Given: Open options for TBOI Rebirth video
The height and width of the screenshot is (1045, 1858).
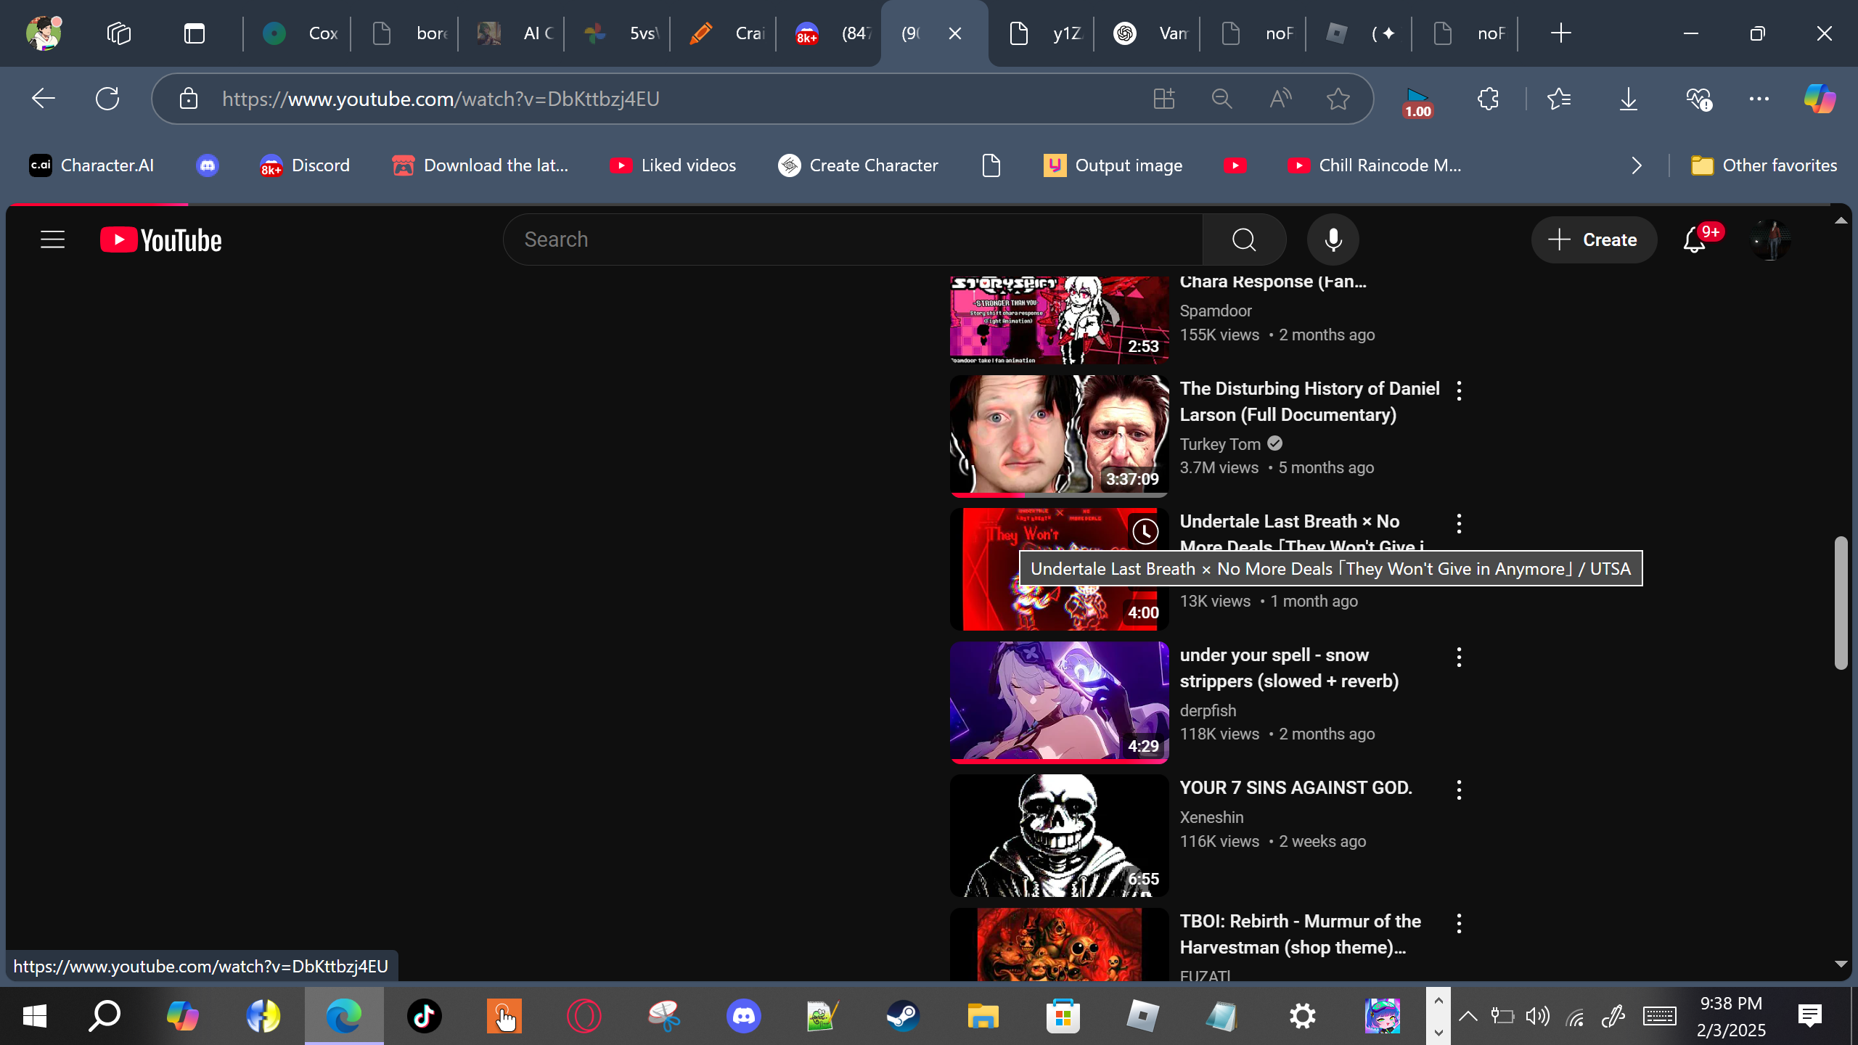Looking at the screenshot, I should click(x=1459, y=923).
